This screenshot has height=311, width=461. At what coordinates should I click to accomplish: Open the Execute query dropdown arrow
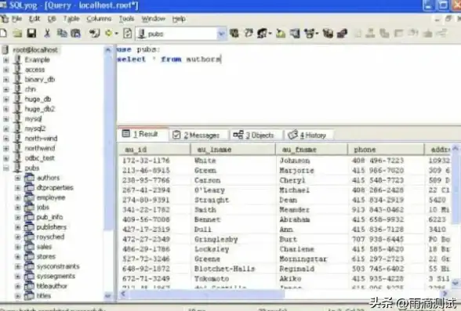point(117,34)
